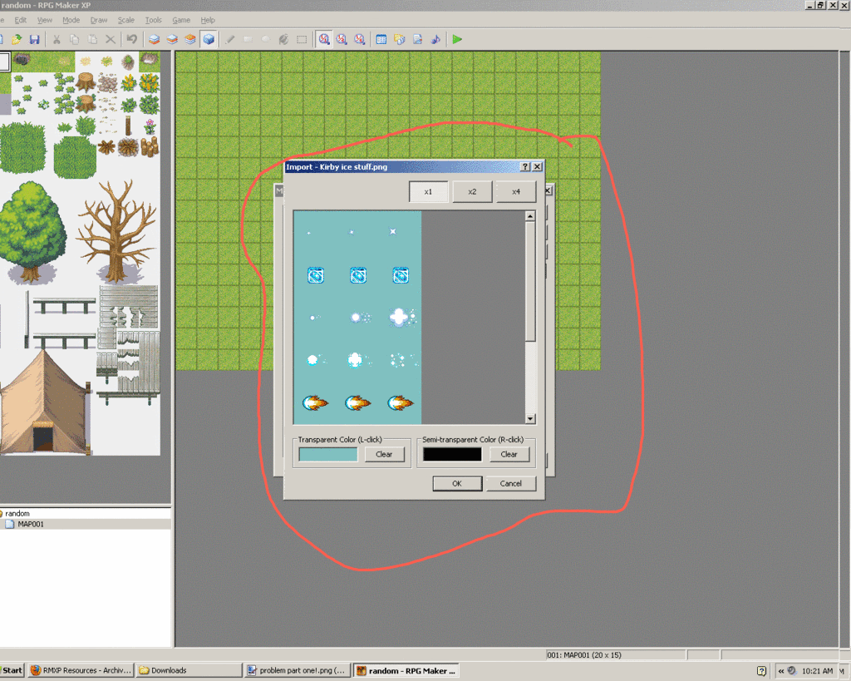851x681 pixels.
Task: Open a project with the folder icon
Action: click(17, 39)
